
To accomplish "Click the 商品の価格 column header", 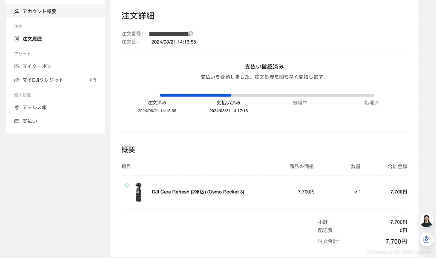I will (x=301, y=167).
